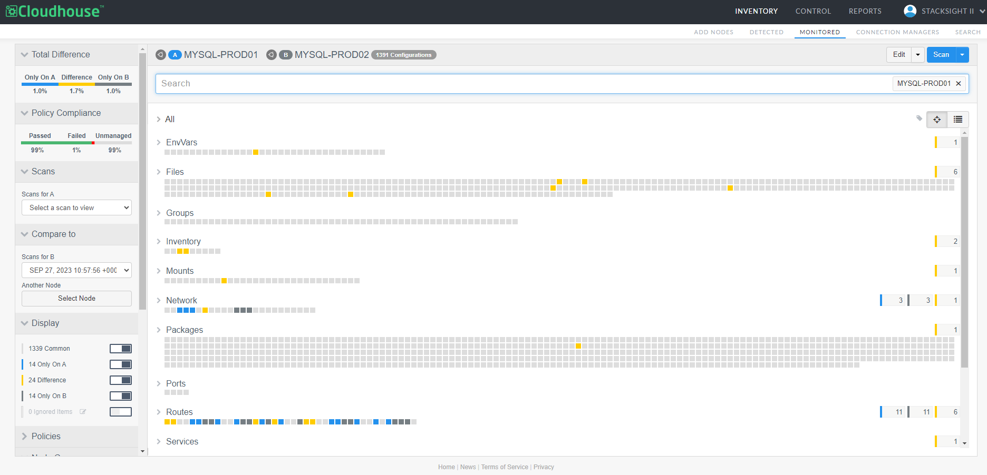Open the Privacy footer link
The height and width of the screenshot is (475, 987).
click(544, 467)
